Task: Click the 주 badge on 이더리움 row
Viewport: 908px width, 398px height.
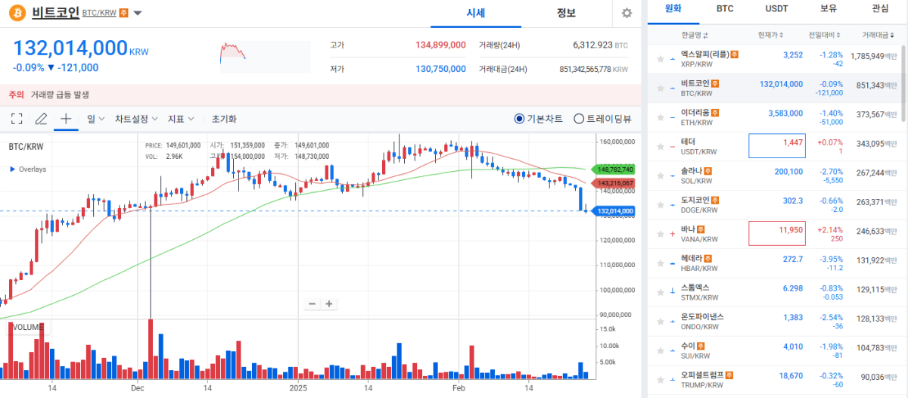Action: point(715,113)
